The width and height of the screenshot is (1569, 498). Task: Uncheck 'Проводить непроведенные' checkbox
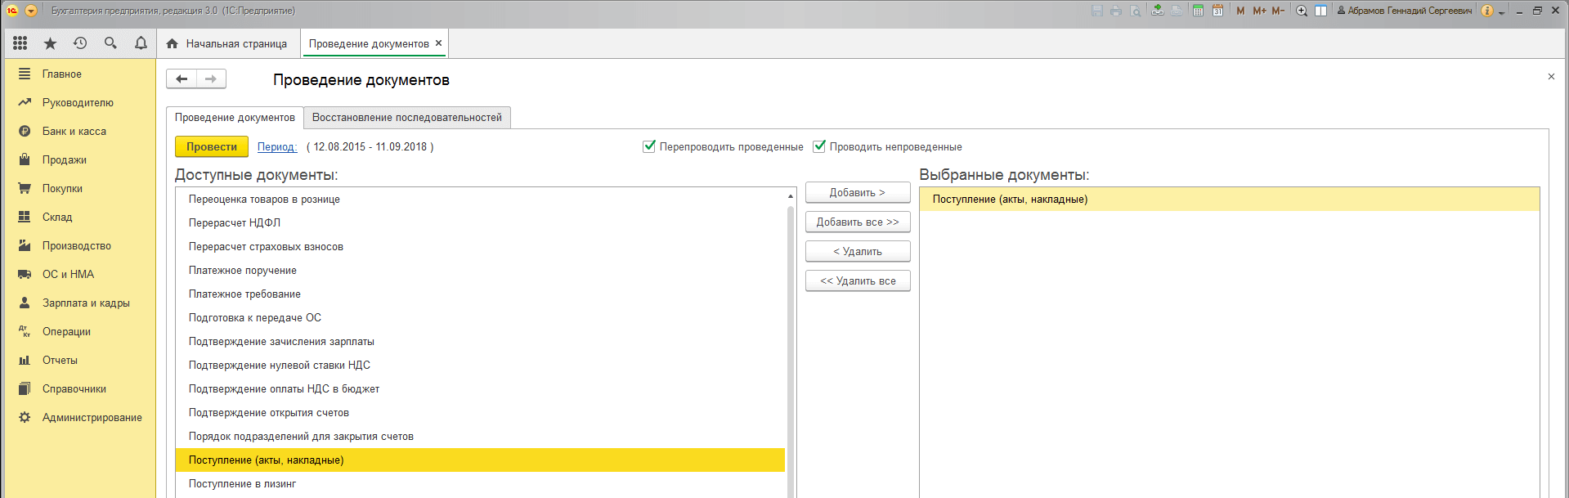[819, 146]
